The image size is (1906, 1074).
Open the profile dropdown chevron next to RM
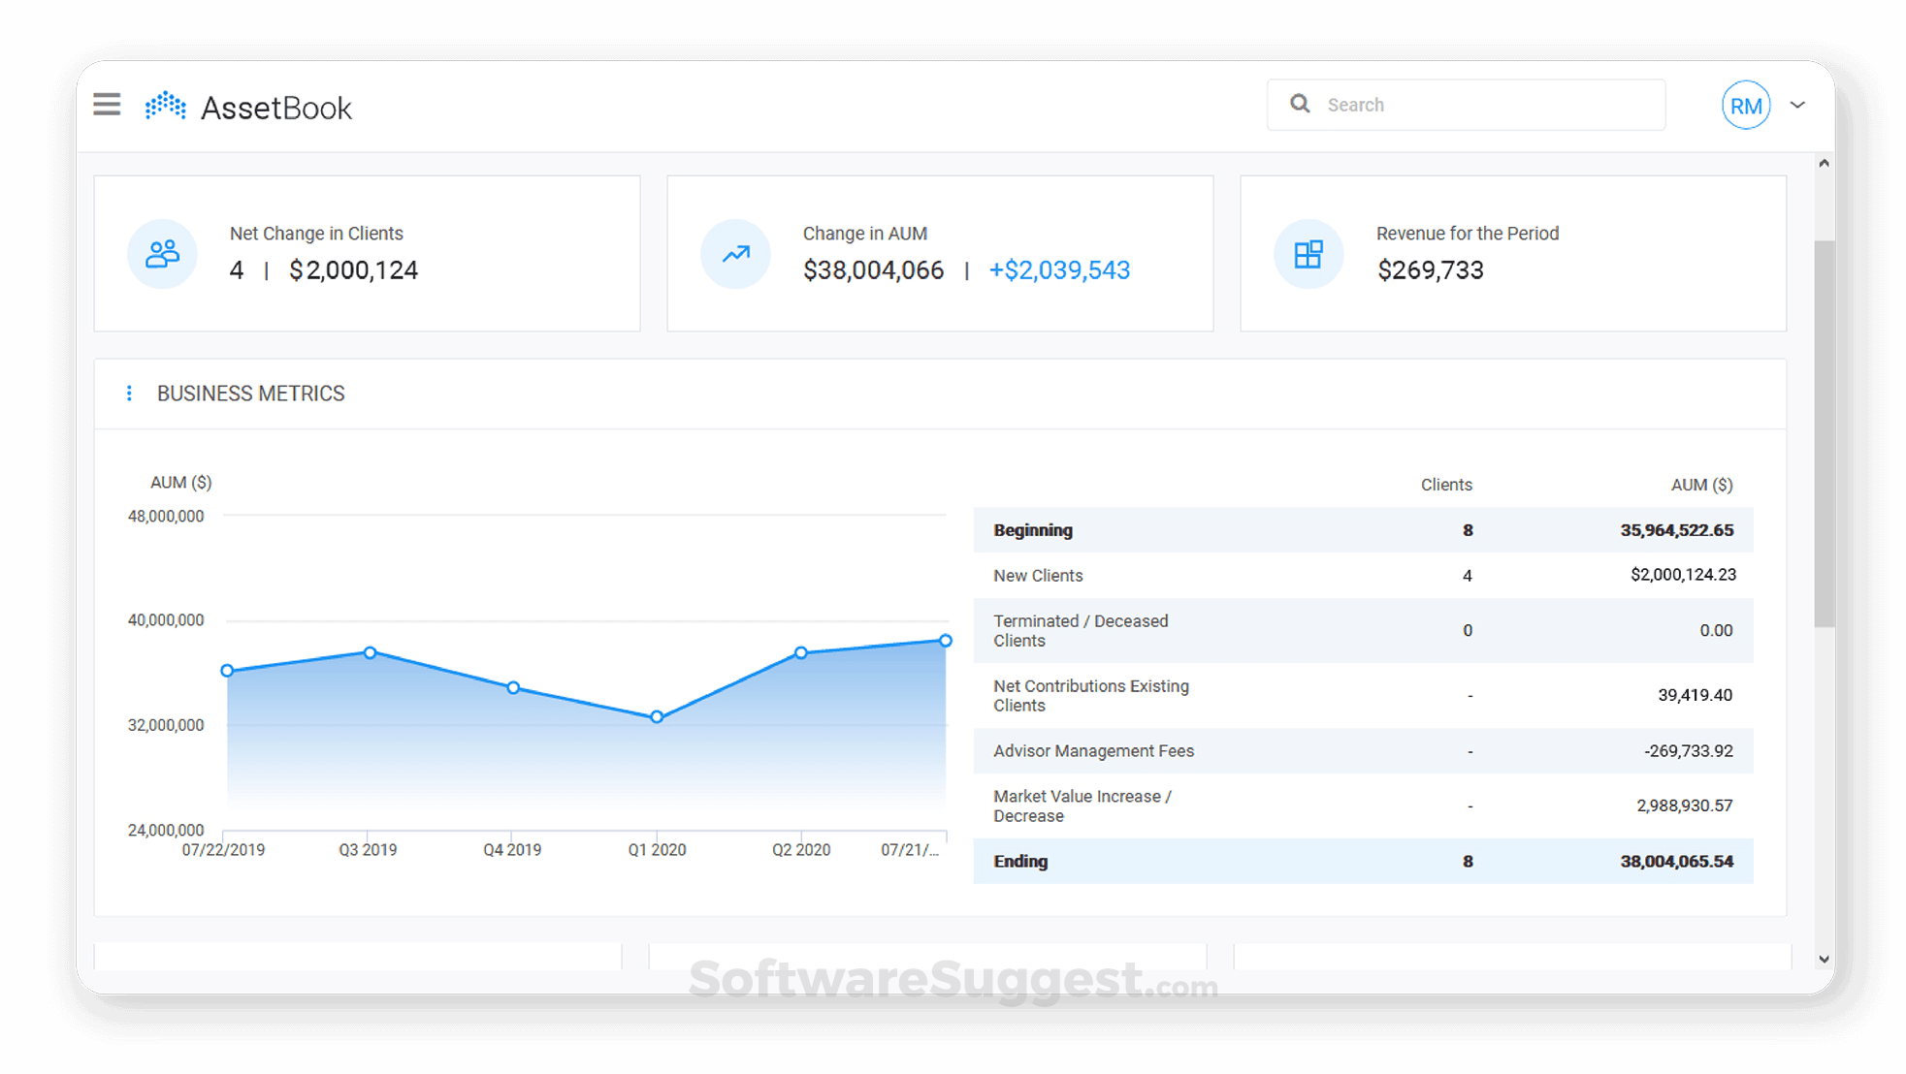[x=1798, y=105]
